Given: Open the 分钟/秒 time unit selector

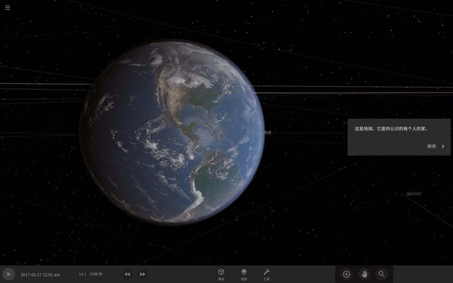Looking at the screenshot, I should [x=96, y=274].
